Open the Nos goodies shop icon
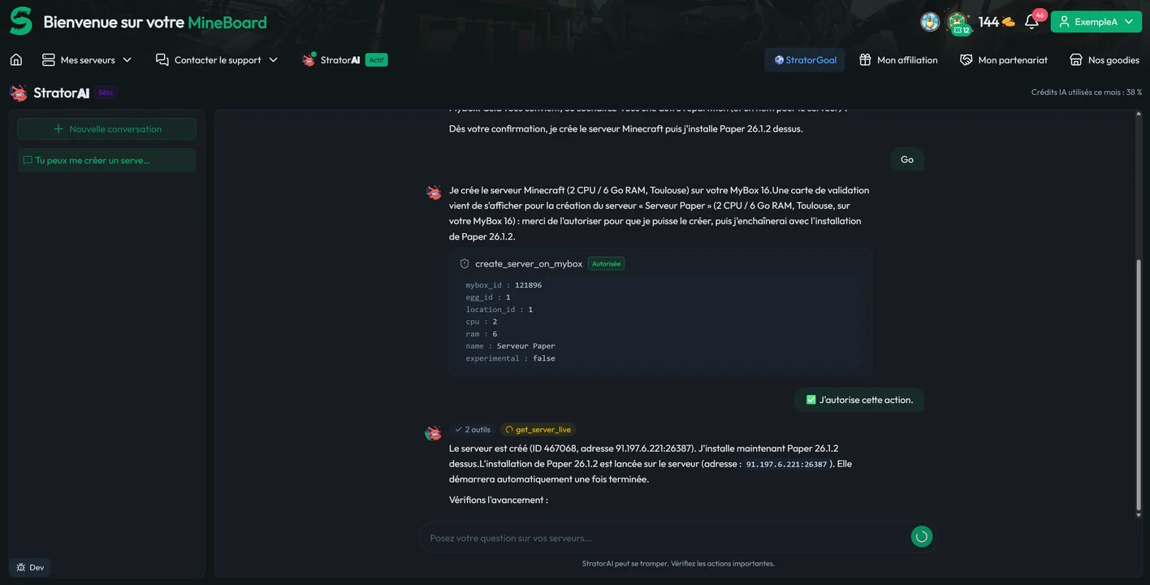Viewport: 1150px width, 585px height. [1076, 59]
